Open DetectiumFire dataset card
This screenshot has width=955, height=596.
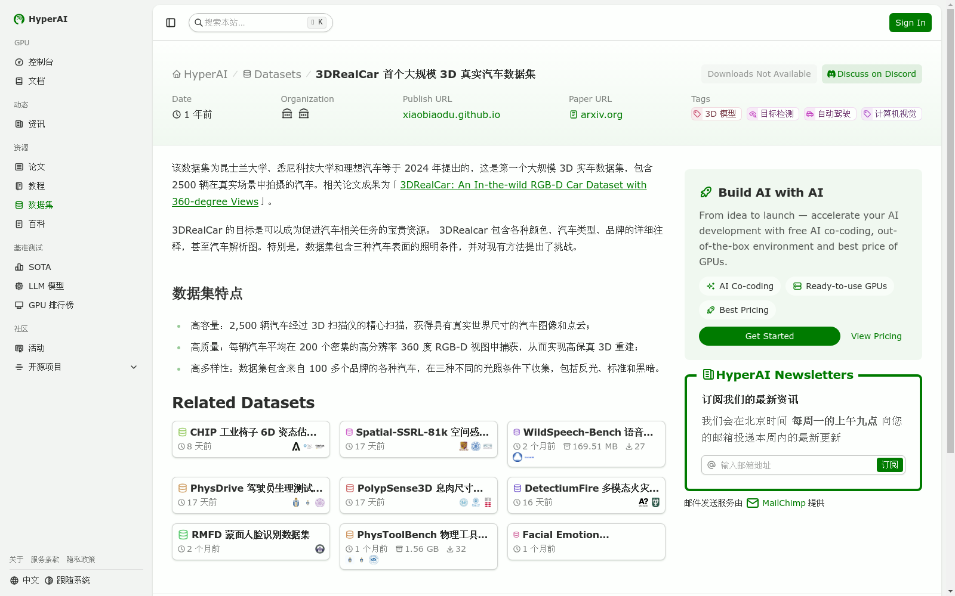coord(586,495)
